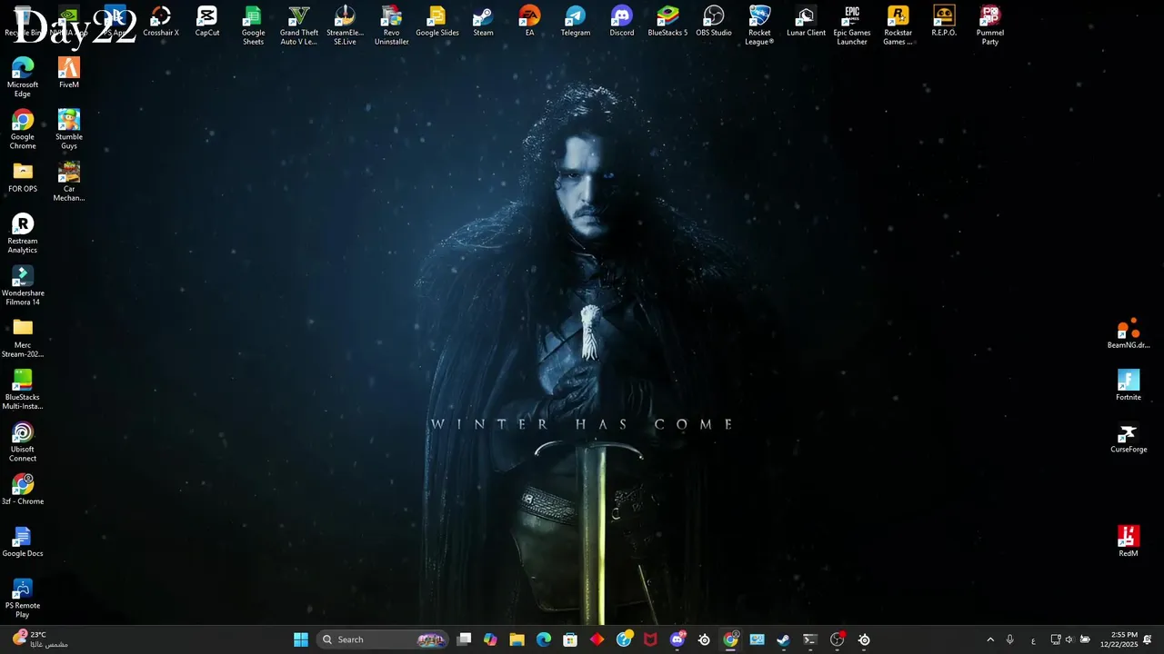Open Task View in the taskbar

click(464, 639)
